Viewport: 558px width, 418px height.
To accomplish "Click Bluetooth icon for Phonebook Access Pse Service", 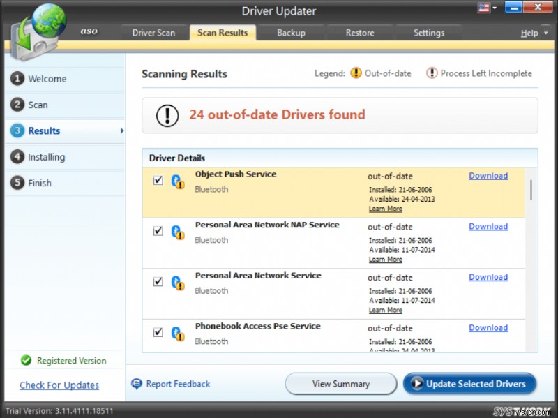I will coord(178,334).
